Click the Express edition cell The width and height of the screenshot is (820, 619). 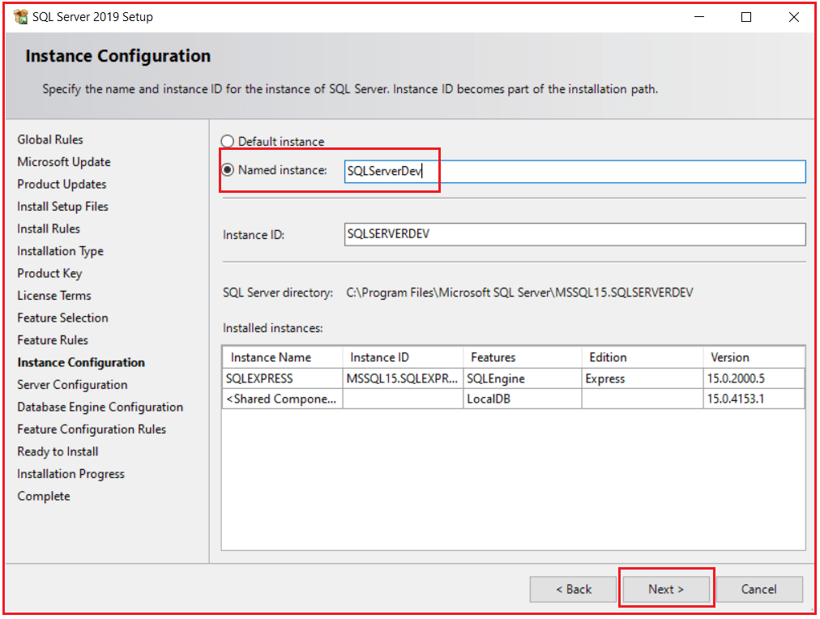click(x=643, y=378)
